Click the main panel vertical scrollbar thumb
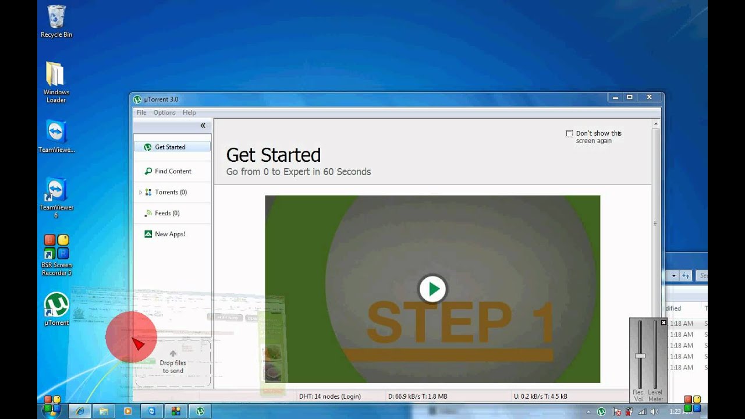Viewport: 745px width, 419px height. [656, 223]
